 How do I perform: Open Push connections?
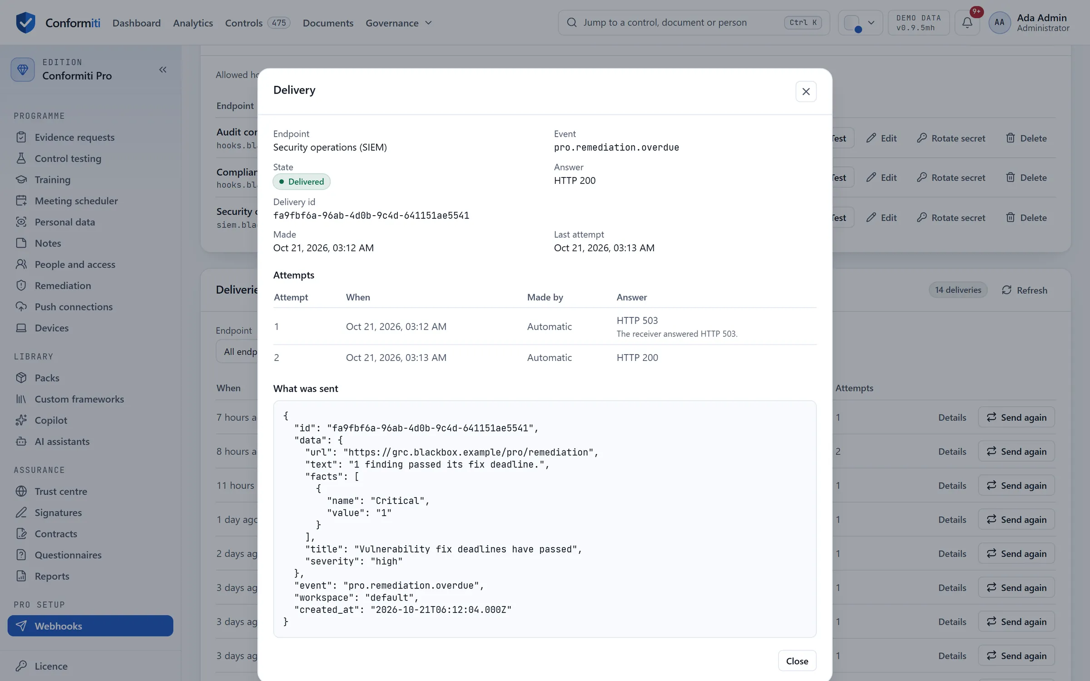click(90, 306)
